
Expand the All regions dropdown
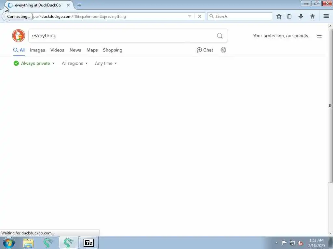[x=74, y=63]
